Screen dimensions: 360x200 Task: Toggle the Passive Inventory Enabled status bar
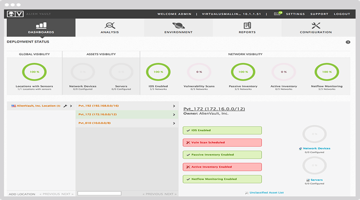[222, 155]
